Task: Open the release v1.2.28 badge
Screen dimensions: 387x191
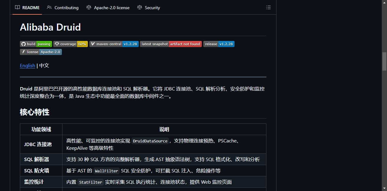Action: [x=219, y=44]
